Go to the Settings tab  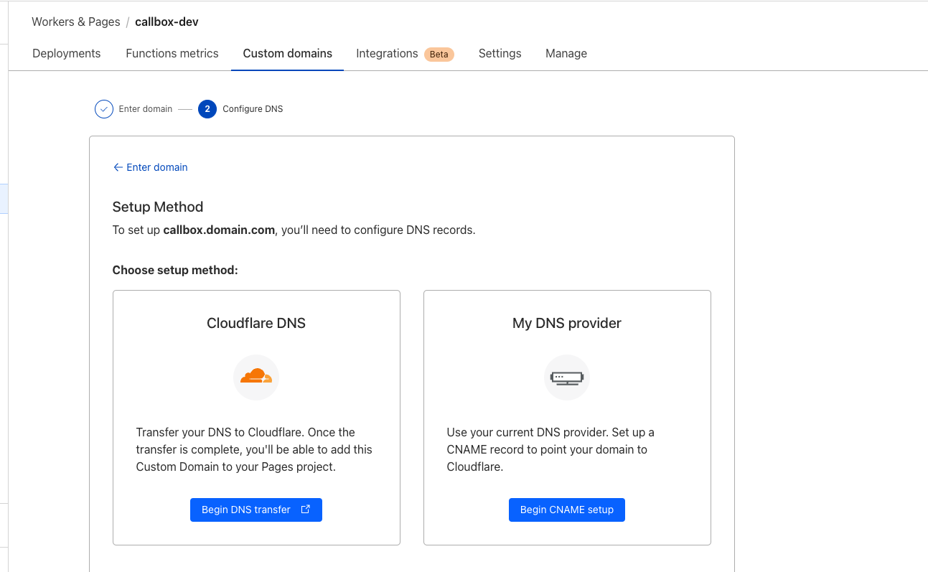click(x=500, y=54)
